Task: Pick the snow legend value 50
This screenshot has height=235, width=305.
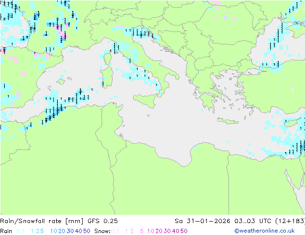Action: pos(184,231)
